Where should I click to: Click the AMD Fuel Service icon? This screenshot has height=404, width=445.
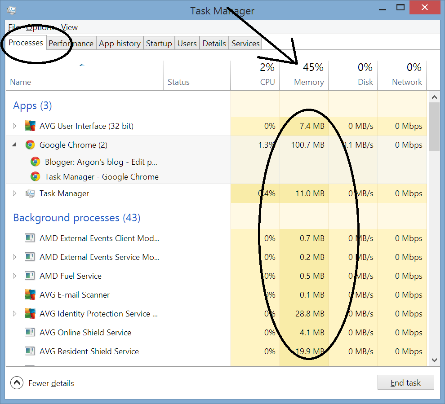pos(30,276)
